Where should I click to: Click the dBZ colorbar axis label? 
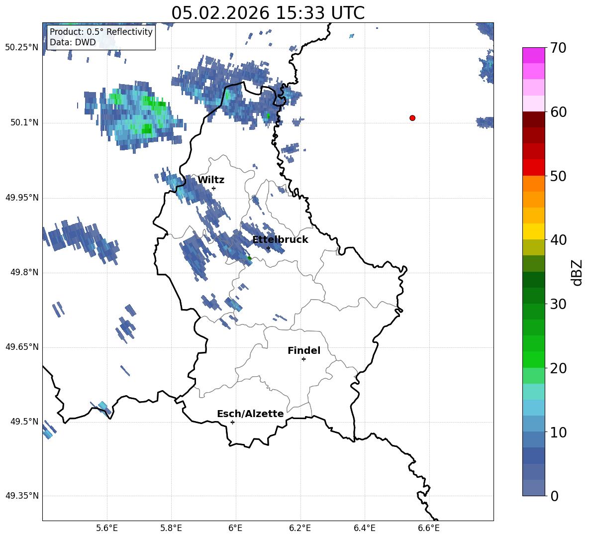[578, 272]
